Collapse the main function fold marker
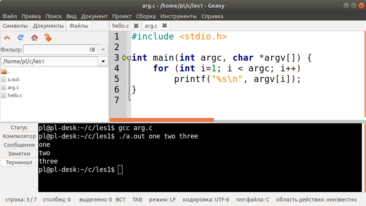Image resolution: width=366 pixels, height=206 pixels. [129, 58]
